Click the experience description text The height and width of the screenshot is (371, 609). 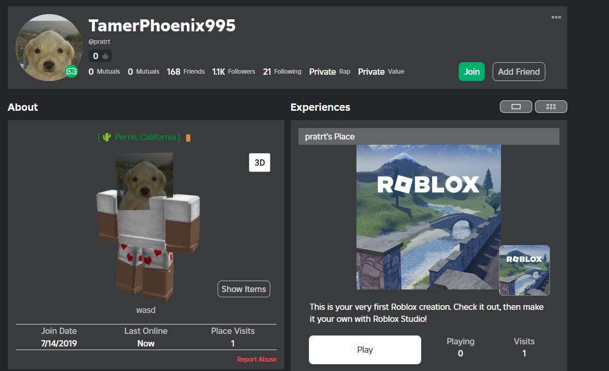(x=426, y=312)
